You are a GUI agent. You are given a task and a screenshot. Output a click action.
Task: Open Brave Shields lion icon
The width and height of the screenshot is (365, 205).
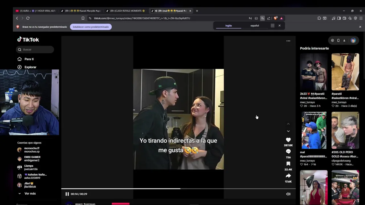(275, 18)
